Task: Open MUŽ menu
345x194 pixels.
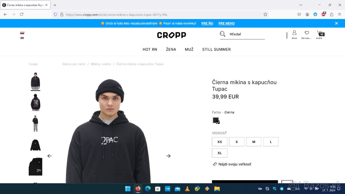Action: (189, 49)
